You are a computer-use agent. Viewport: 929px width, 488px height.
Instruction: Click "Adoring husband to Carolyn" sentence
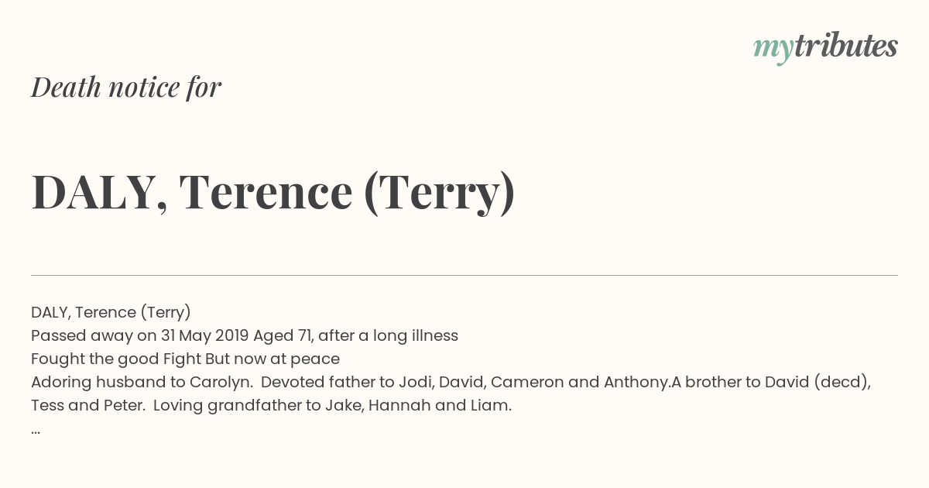tap(142, 382)
